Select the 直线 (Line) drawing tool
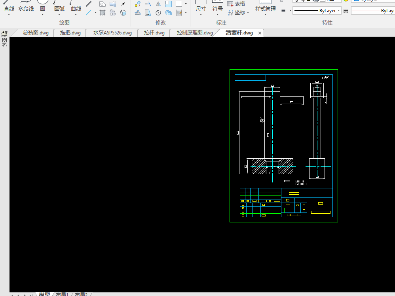Viewport: 395px width, 296px height. point(9,8)
